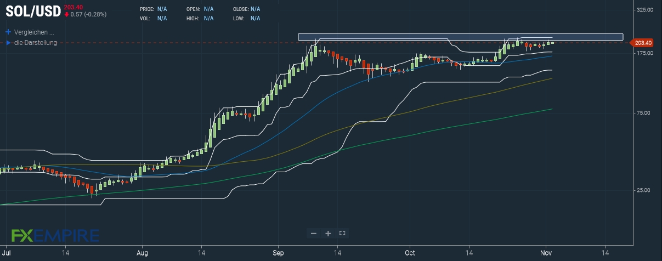Click the 175.00 price axis label

pos(645,53)
